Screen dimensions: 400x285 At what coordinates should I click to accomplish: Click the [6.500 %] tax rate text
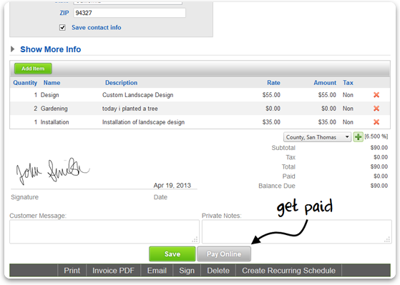(376, 136)
